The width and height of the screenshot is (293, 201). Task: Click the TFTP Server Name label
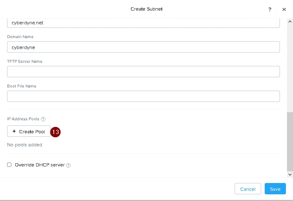click(x=24, y=61)
